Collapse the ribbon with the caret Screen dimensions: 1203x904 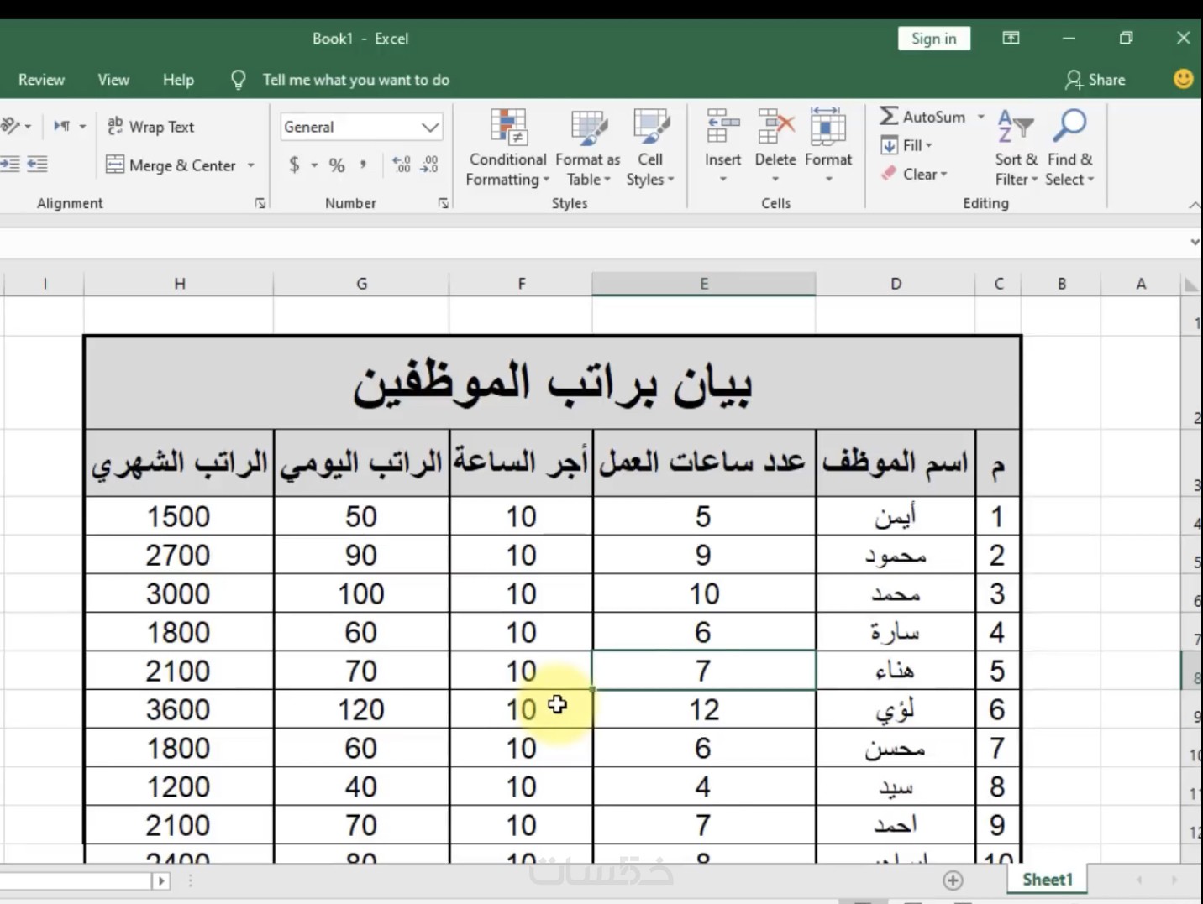(1194, 205)
